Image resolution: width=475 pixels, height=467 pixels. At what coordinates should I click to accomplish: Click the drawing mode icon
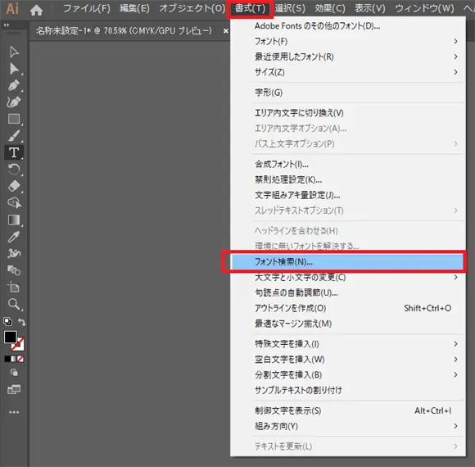pyautogui.click(x=14, y=373)
